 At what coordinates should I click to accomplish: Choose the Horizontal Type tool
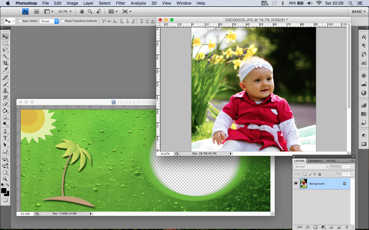5,138
